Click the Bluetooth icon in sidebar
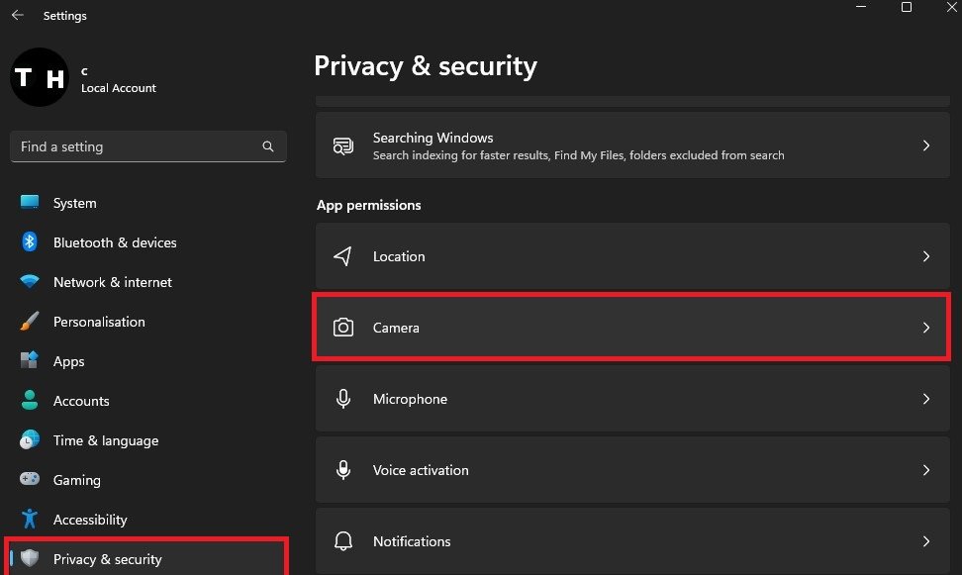This screenshot has height=575, width=962. point(30,242)
